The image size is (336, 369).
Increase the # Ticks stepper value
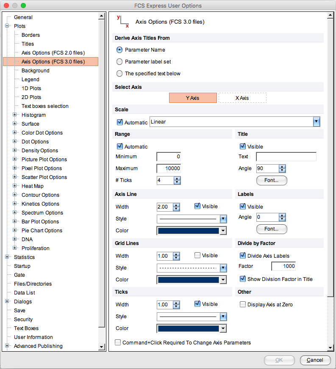177,178
